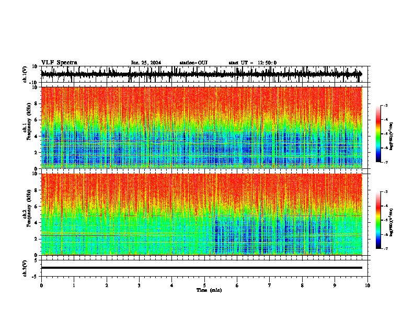Click the 'station=OUJ' label
Screen dimensions: 414x320
[x=193, y=63]
